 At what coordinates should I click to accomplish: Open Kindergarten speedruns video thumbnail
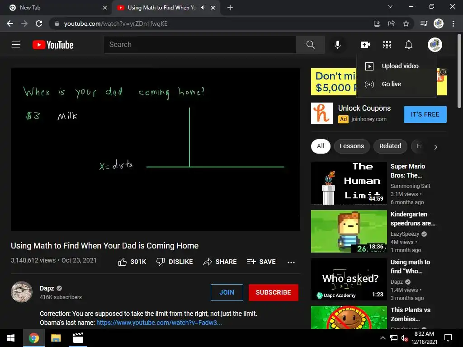pos(349,231)
